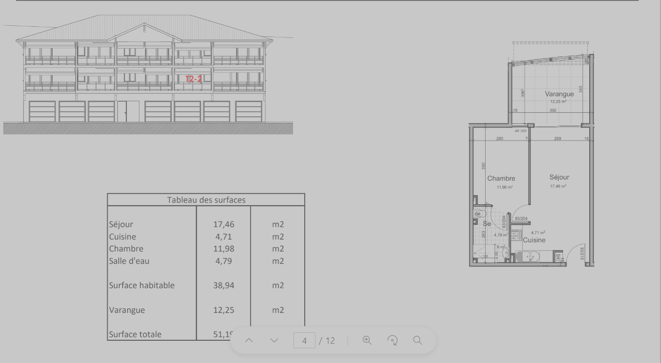
Task: Click the total page count '/ 12' text
Action: pyautogui.click(x=327, y=340)
